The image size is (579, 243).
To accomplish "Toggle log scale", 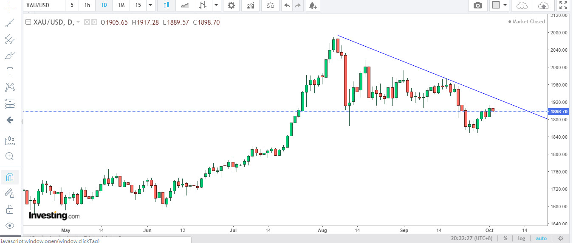I will [x=521, y=238].
